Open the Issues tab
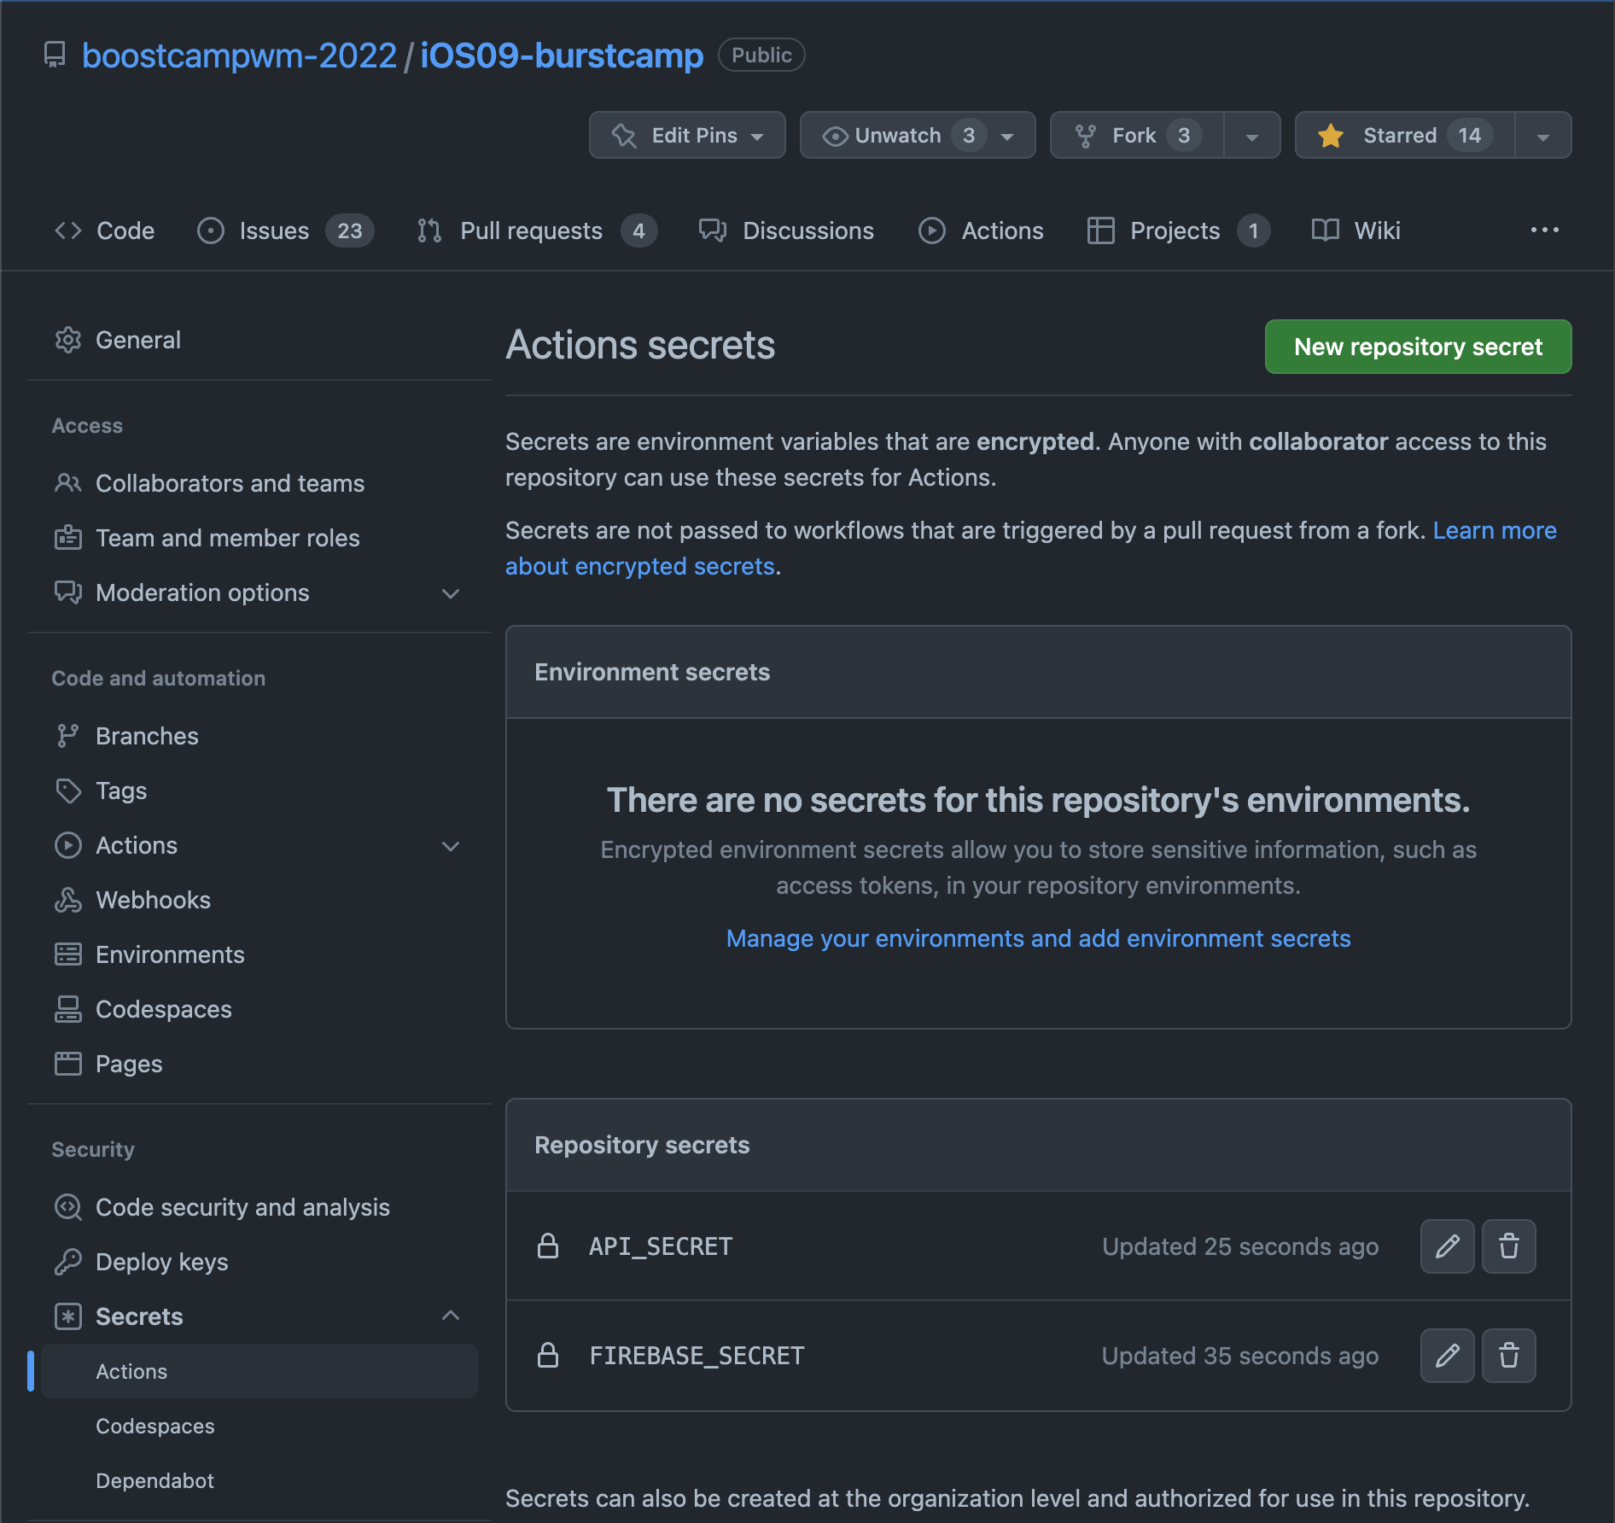 coord(285,230)
